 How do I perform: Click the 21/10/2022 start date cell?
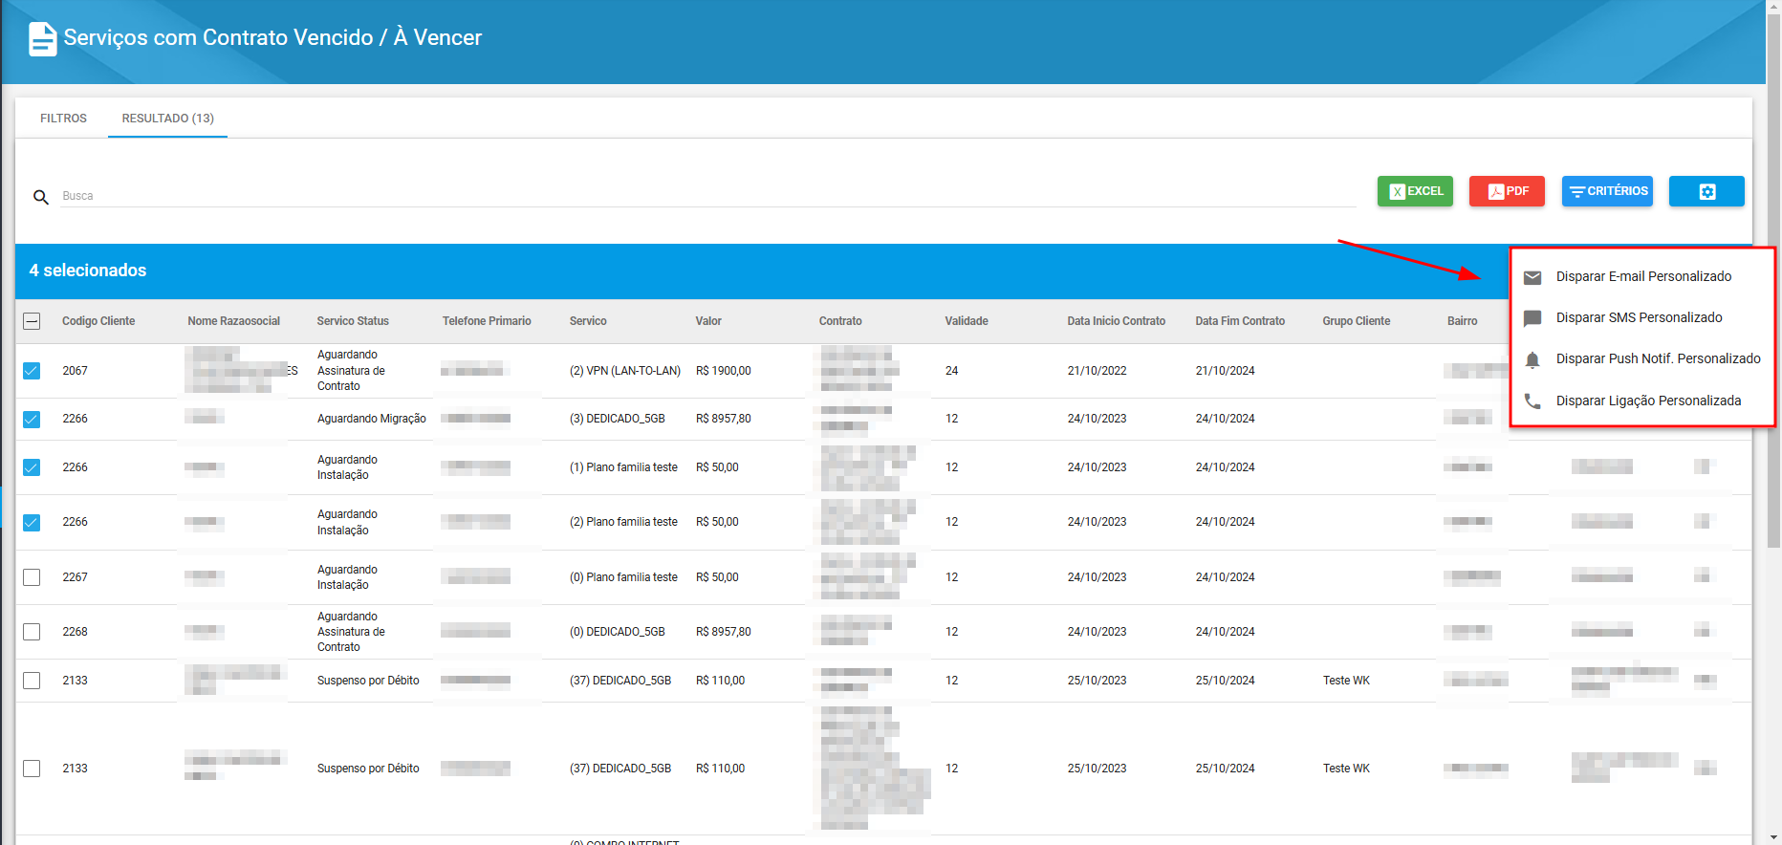(x=1097, y=371)
